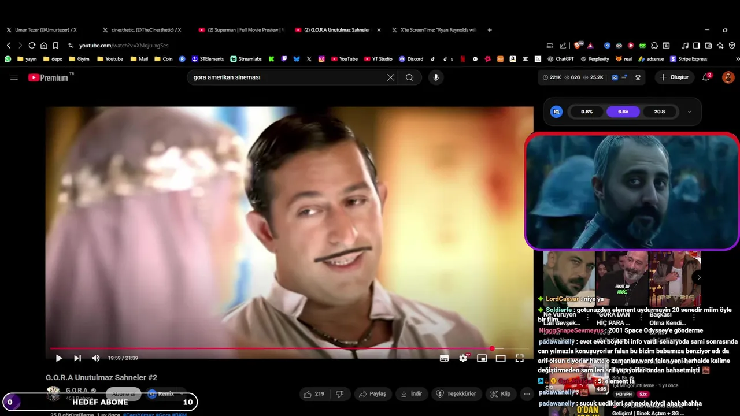Select the 20.8 vidIQ pill

[x=660, y=112]
